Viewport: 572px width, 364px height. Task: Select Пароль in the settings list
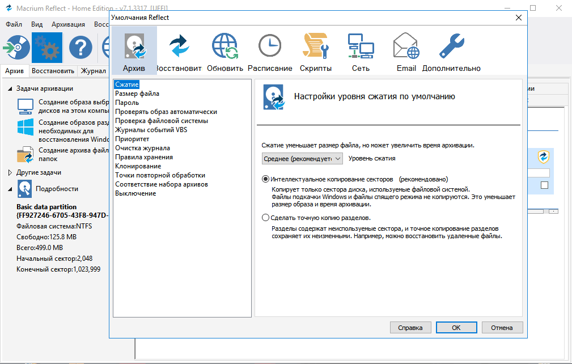pyautogui.click(x=127, y=103)
